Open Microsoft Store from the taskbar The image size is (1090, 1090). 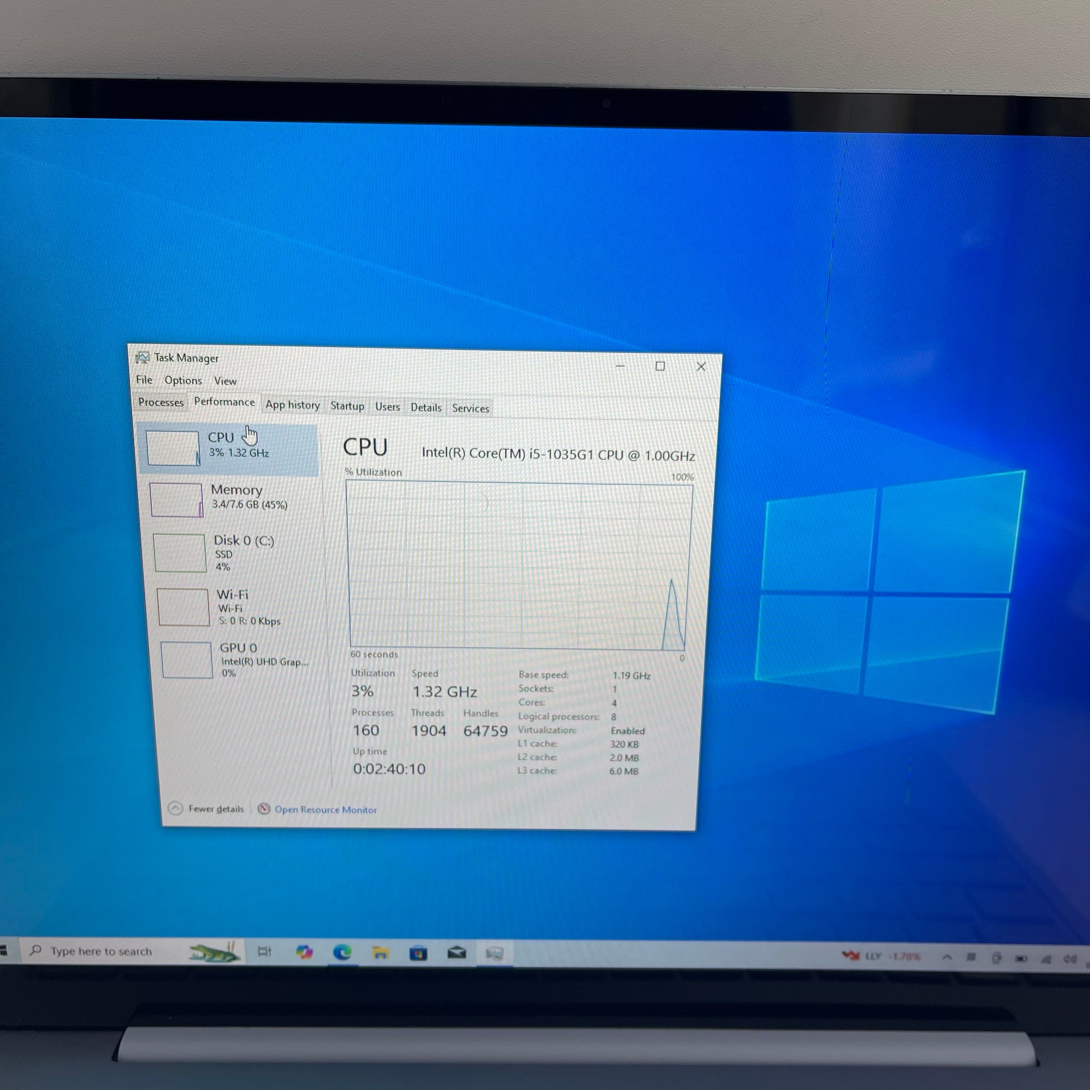[x=418, y=954]
